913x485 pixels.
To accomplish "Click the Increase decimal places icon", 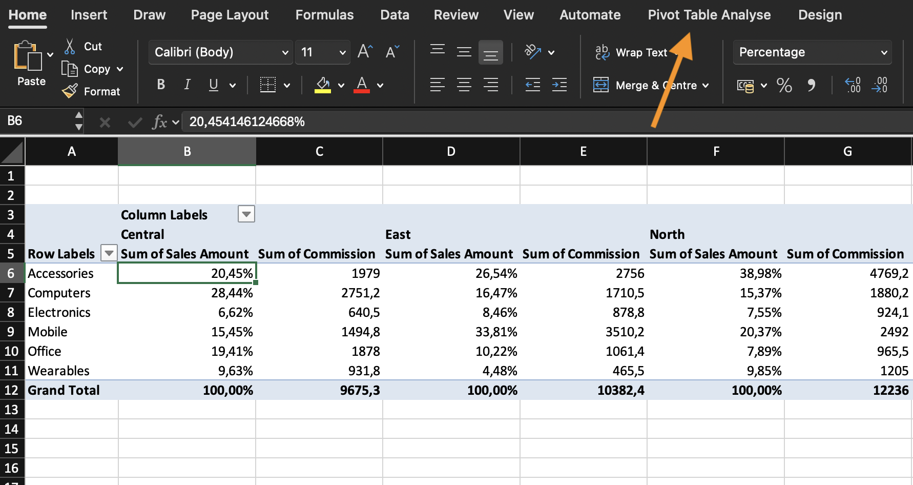I will (x=853, y=85).
